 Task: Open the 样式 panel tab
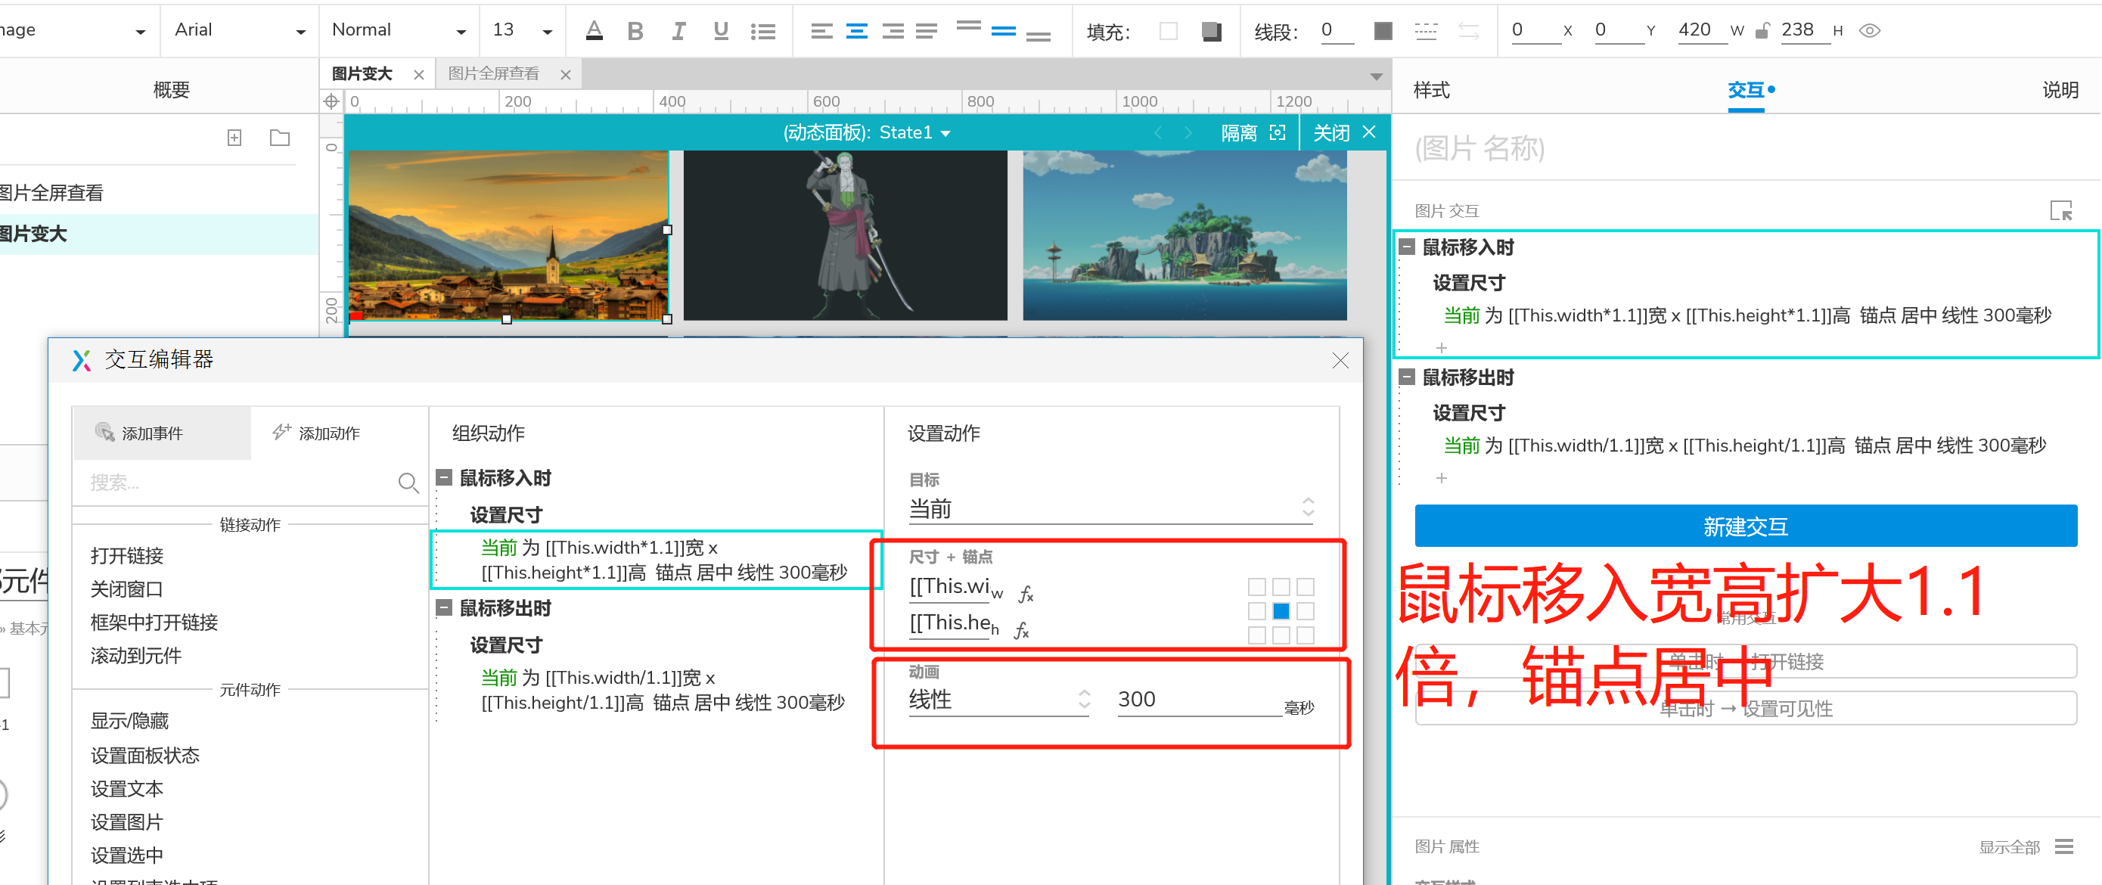(1431, 90)
